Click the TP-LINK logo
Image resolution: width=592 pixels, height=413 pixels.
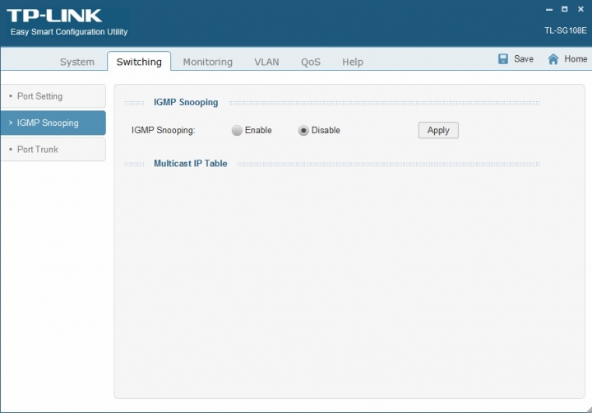54,16
